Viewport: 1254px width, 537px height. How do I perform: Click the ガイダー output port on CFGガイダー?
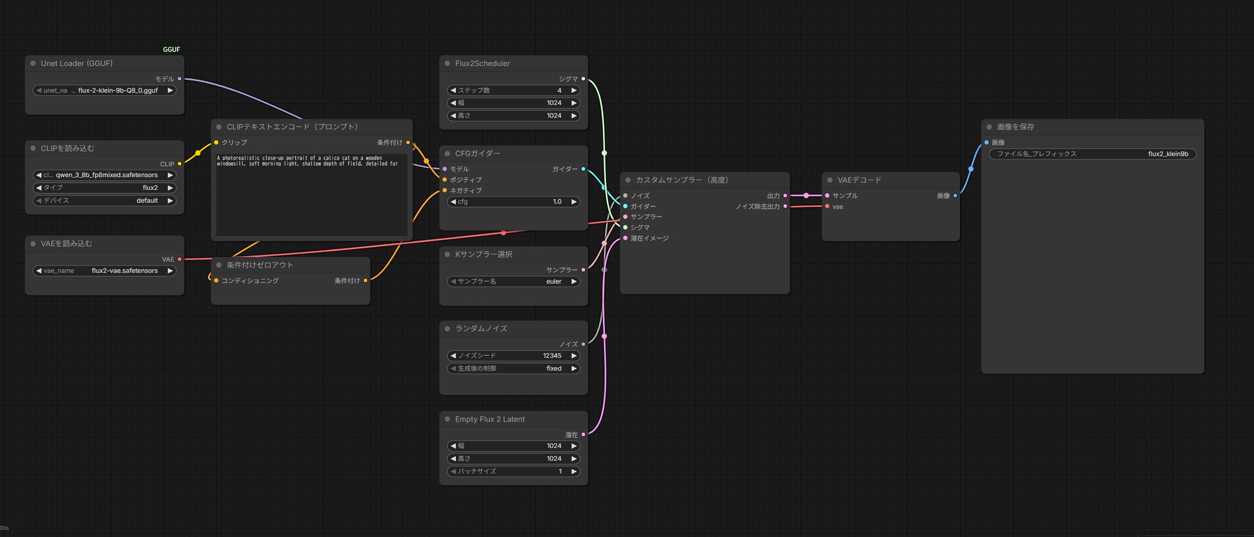point(583,169)
